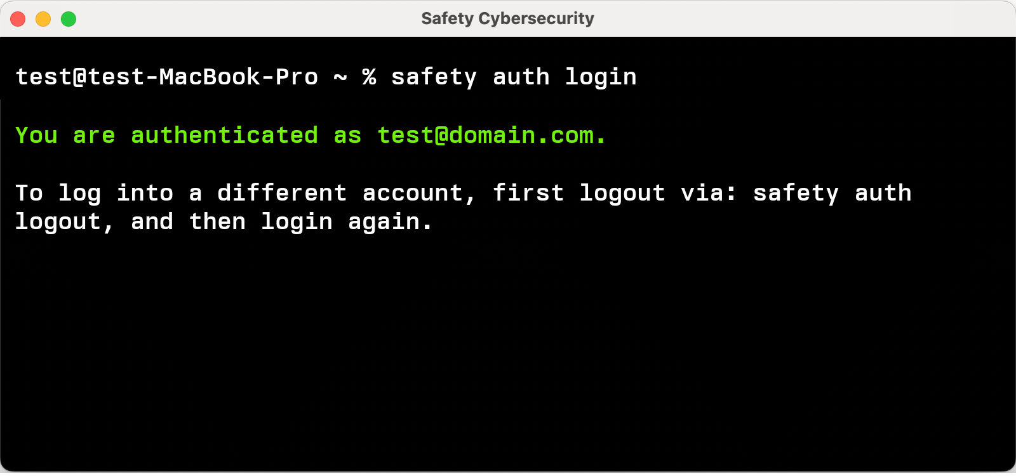Screen dimensions: 1016x476
Task: Click the tilde symbol in the prompt
Action: pyautogui.click(x=340, y=77)
